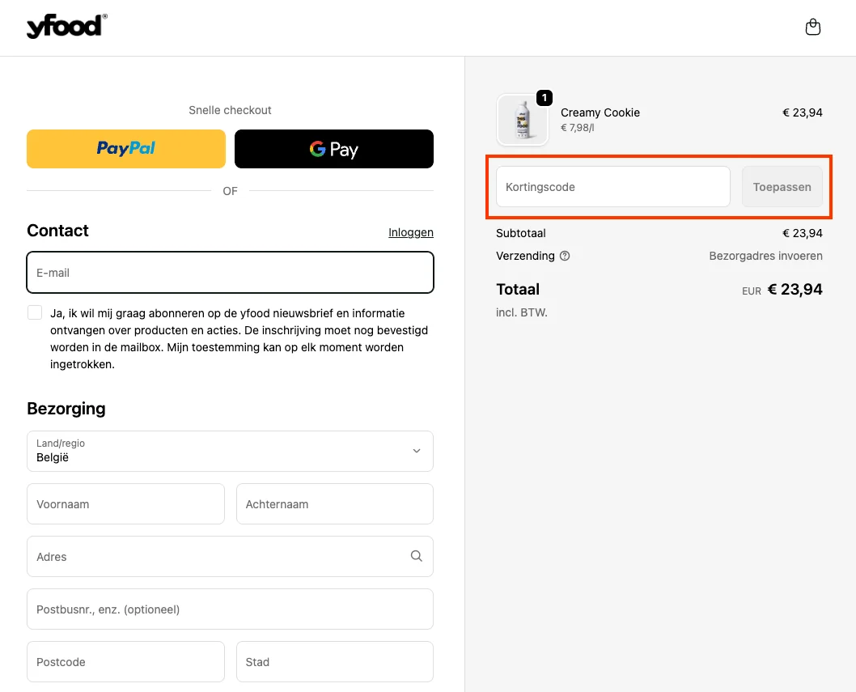Open the shopping bag cart icon
856x692 pixels.
click(813, 28)
